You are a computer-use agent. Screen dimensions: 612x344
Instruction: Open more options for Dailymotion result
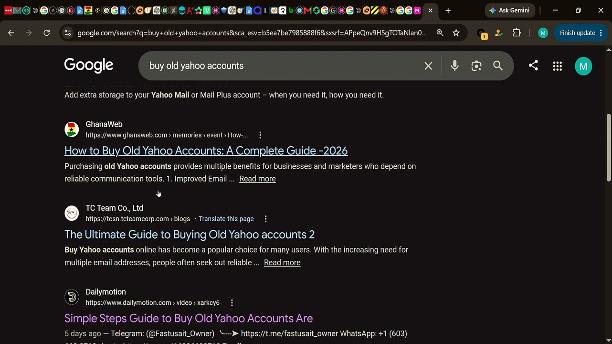pos(232,303)
